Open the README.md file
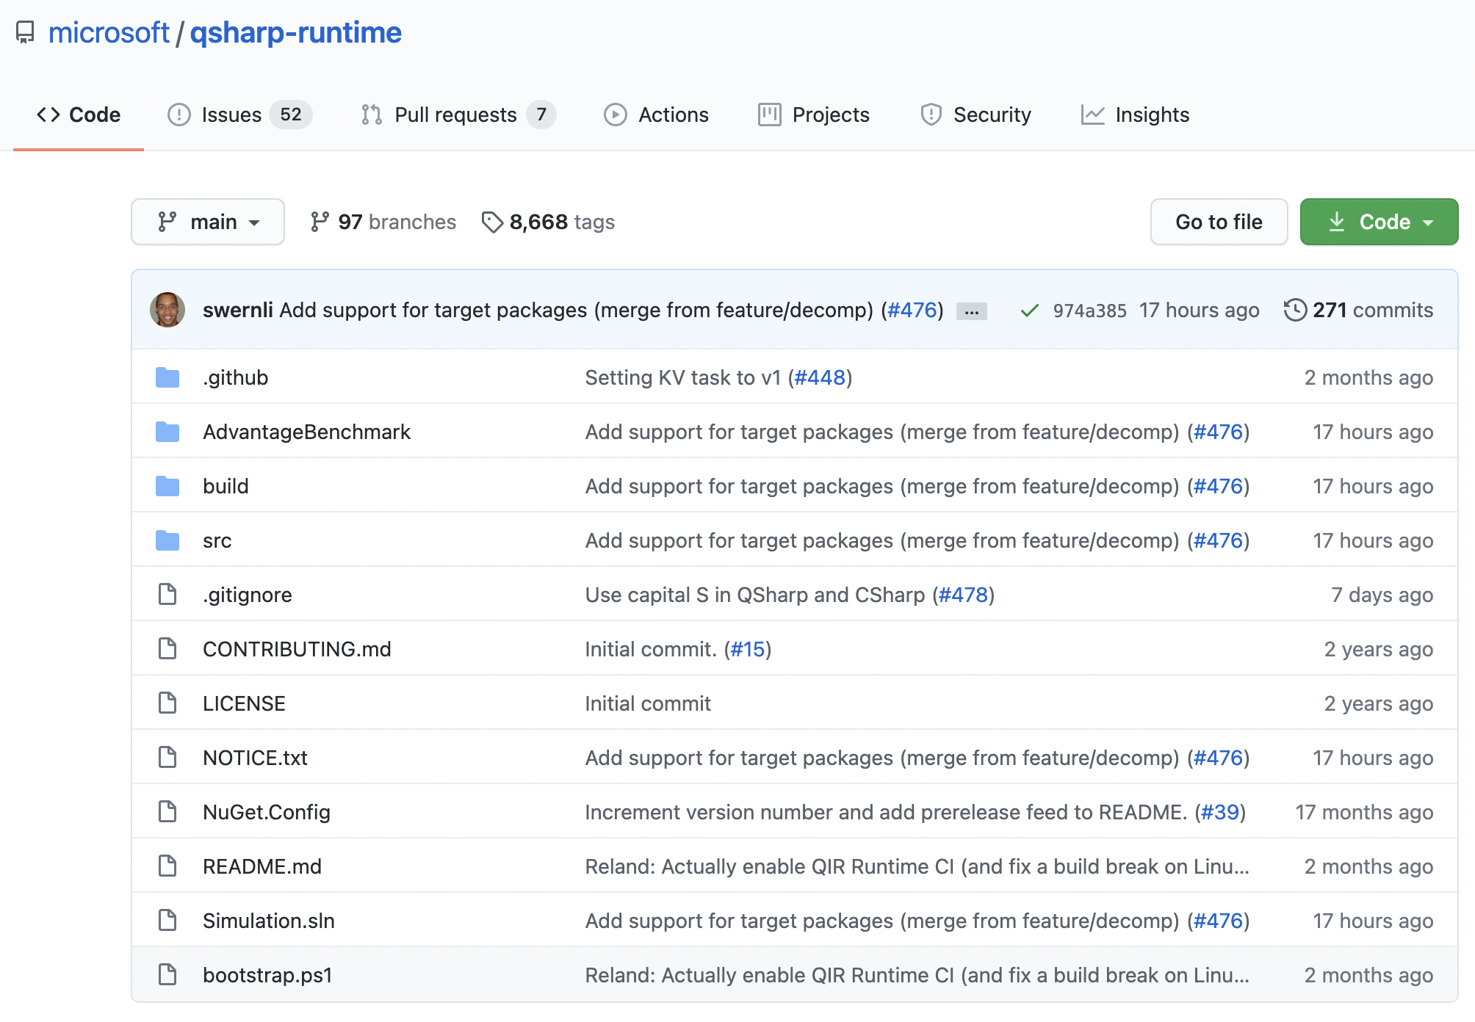This screenshot has width=1475, height=1022. (262, 866)
